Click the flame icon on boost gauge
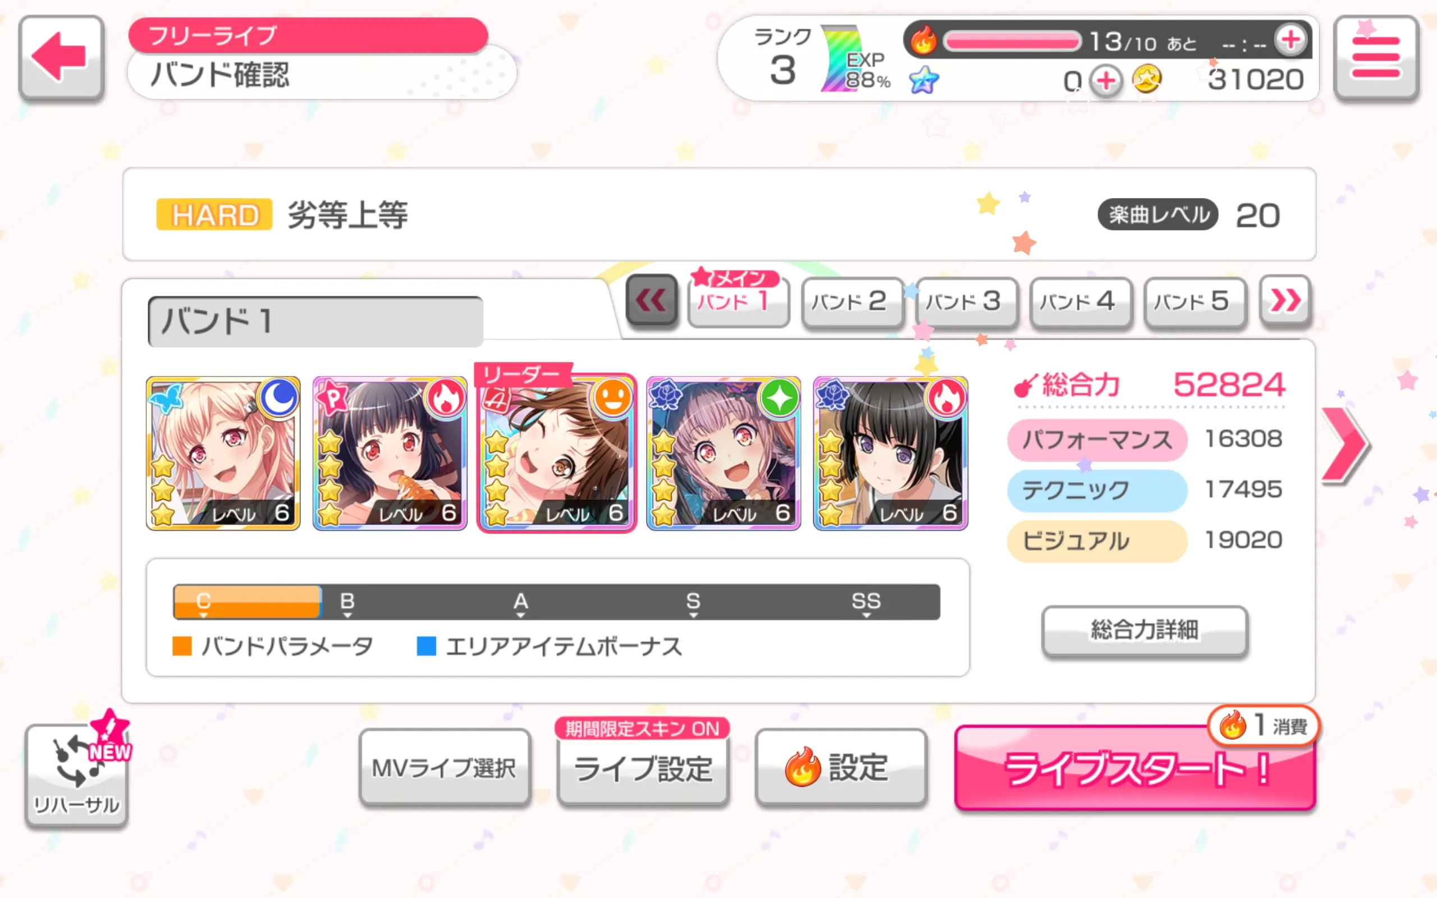1437x898 pixels. coord(923,40)
